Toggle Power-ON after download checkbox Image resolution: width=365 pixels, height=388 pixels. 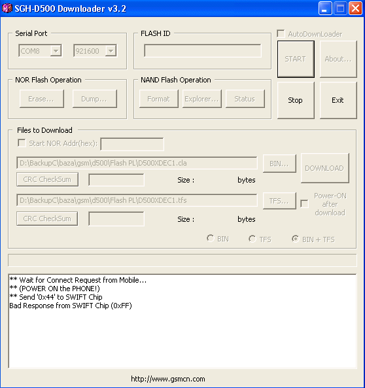pos(304,204)
